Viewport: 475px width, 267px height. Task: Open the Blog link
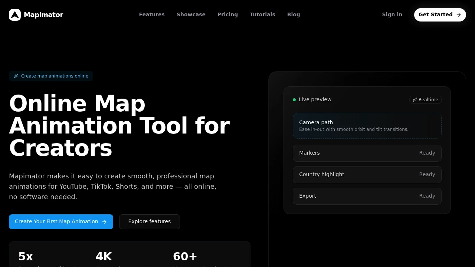(x=294, y=14)
